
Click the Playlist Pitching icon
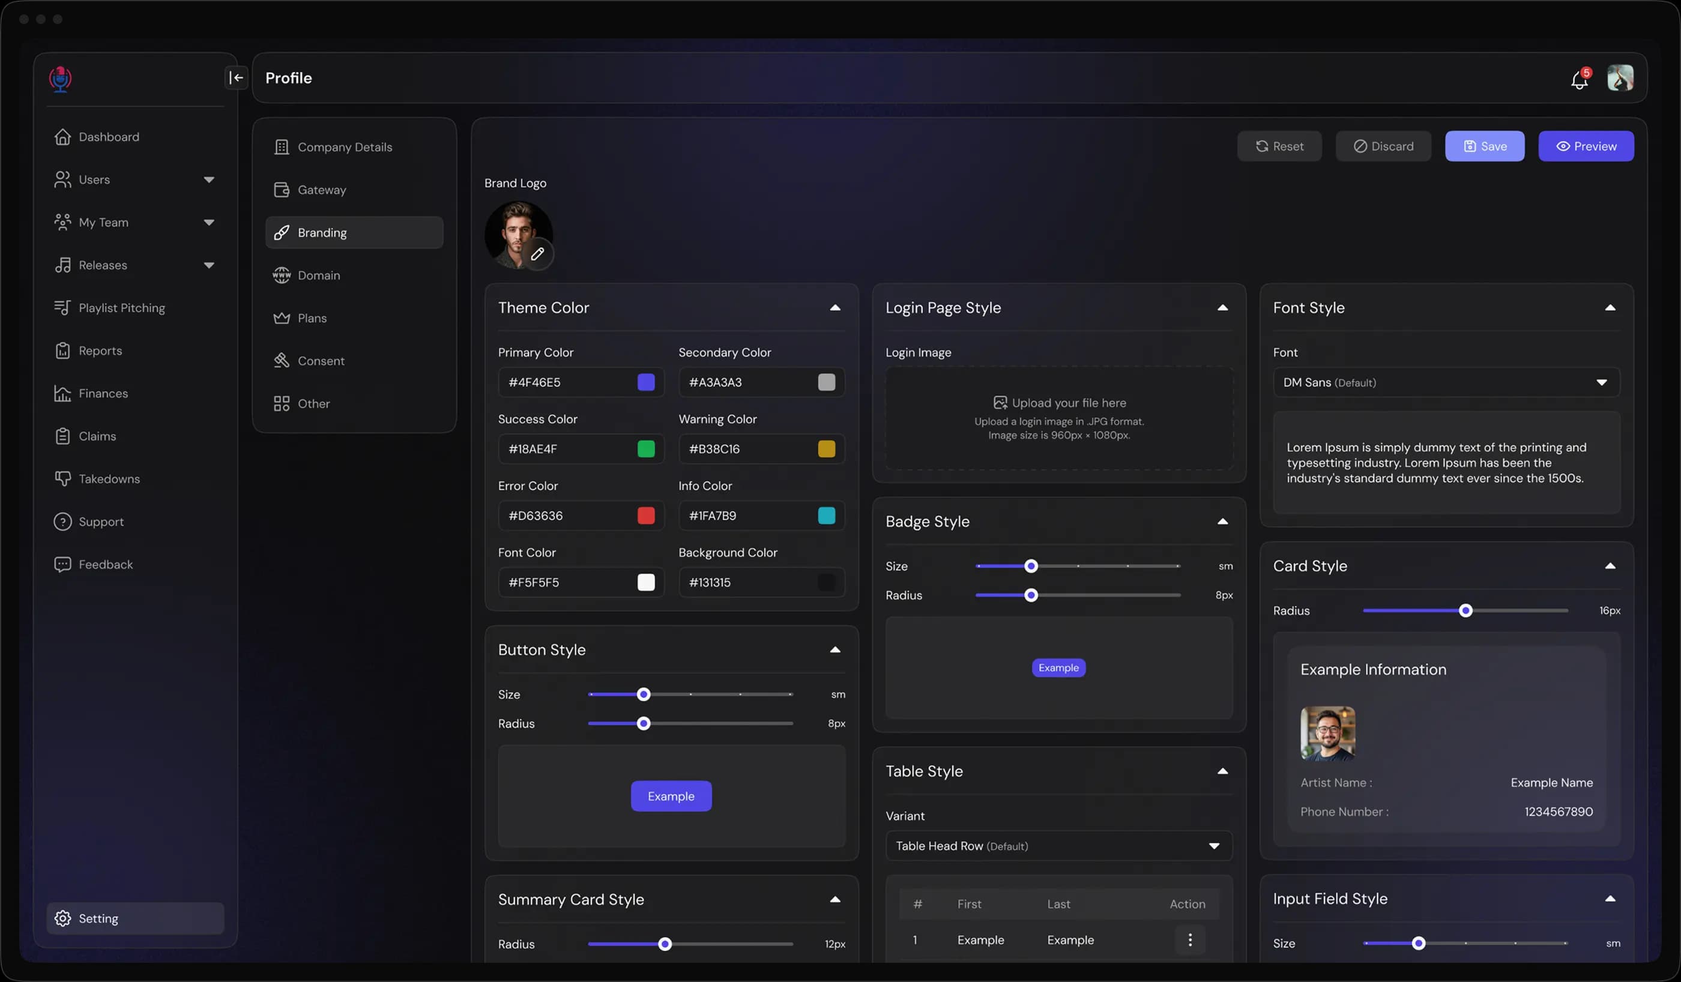62,307
